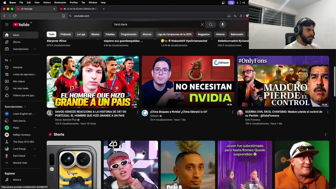The image size is (336, 189).
Task: Expand the Tú section chevron
Action: [x=10, y=60]
